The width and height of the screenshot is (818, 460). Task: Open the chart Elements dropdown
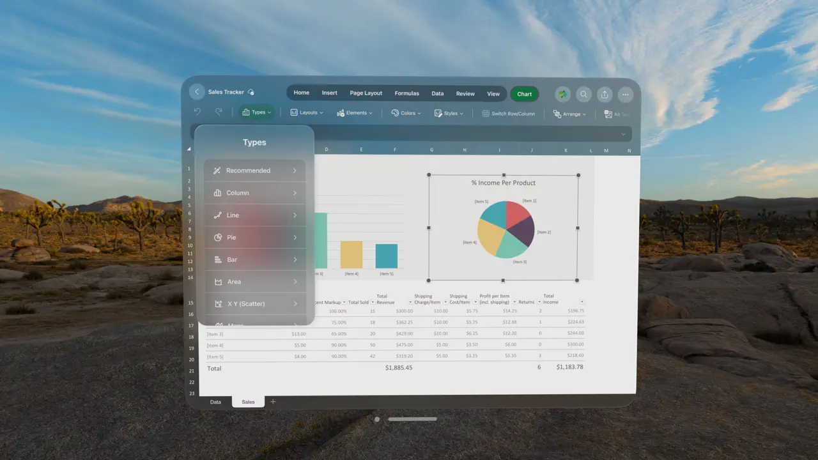(x=355, y=112)
